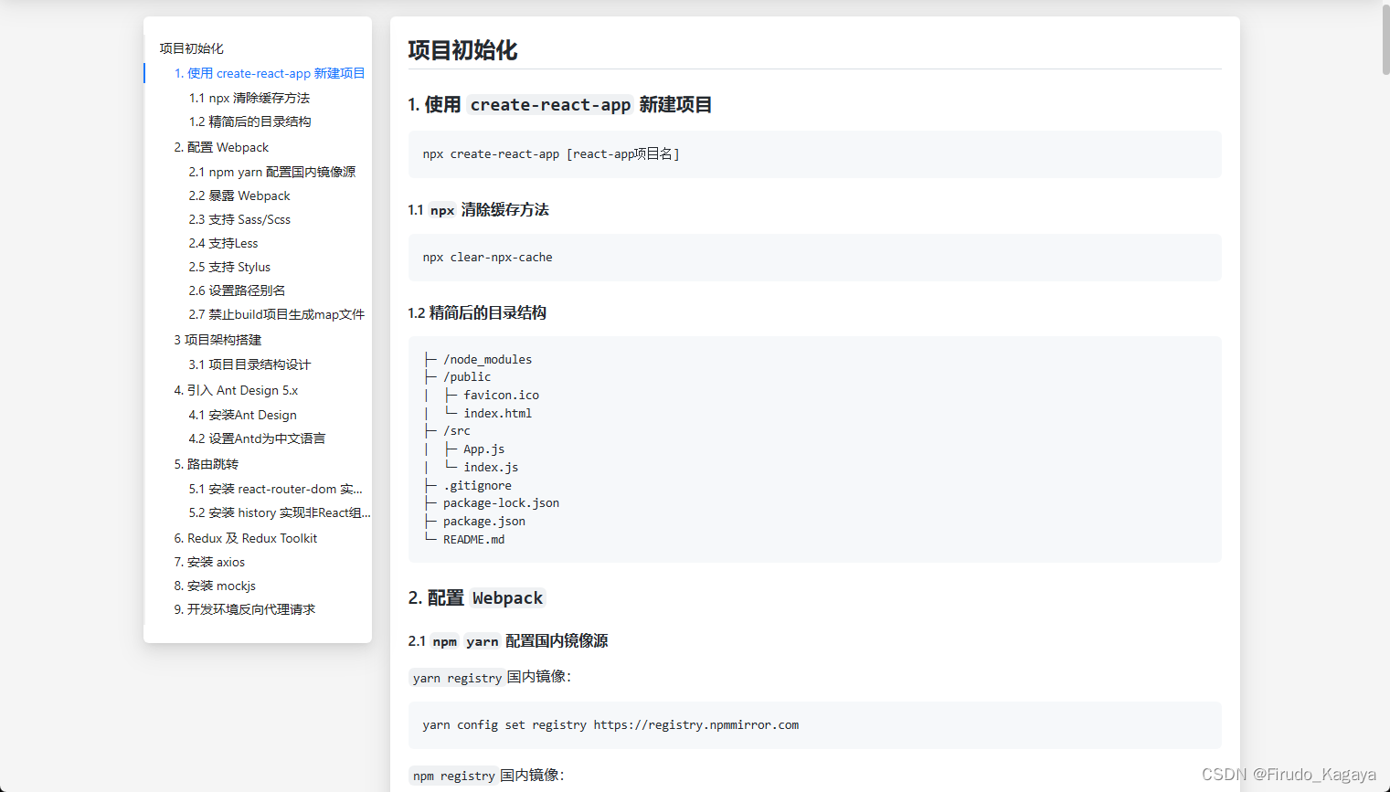Jump to 3.1 项目目录结构设计
Screen dimensions: 1390x792
point(249,364)
